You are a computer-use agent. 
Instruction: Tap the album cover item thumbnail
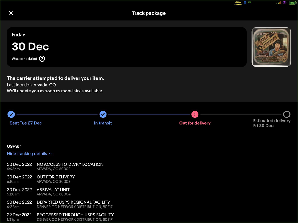271,47
